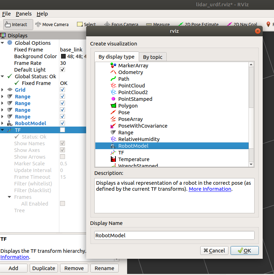Choose the PoseWithCovariance display icon

pyautogui.click(x=113, y=126)
